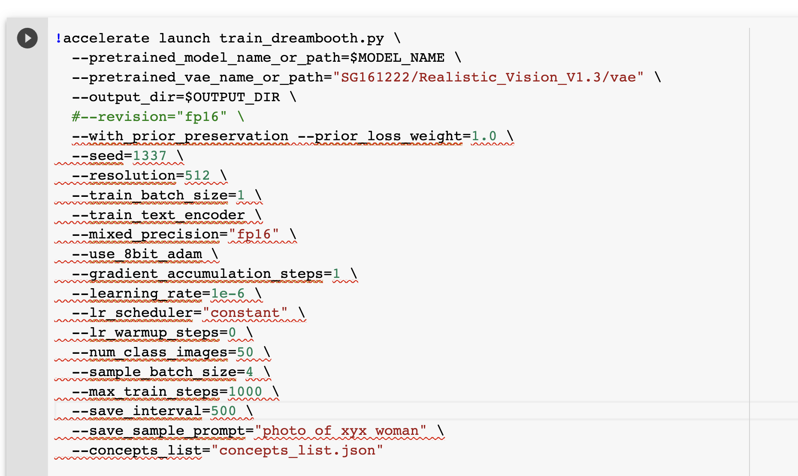Run the accelerate launch code cell
Image resolution: width=798 pixels, height=476 pixels.
pos(27,38)
